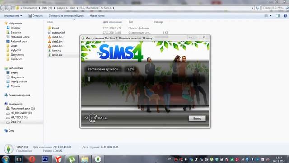Open Data (H:) drive in sidebar
289x163 pixels.
(16, 122)
